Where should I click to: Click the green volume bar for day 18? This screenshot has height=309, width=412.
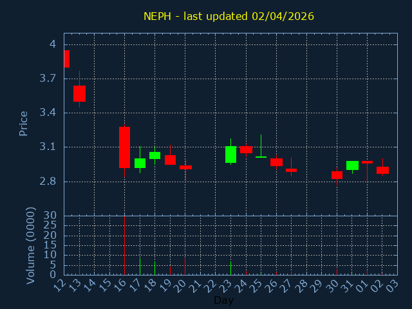tap(154, 268)
